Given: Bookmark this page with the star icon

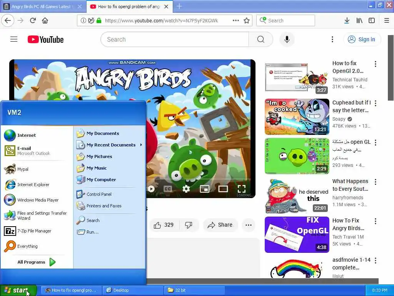Looking at the screenshot, I should [x=247, y=21].
